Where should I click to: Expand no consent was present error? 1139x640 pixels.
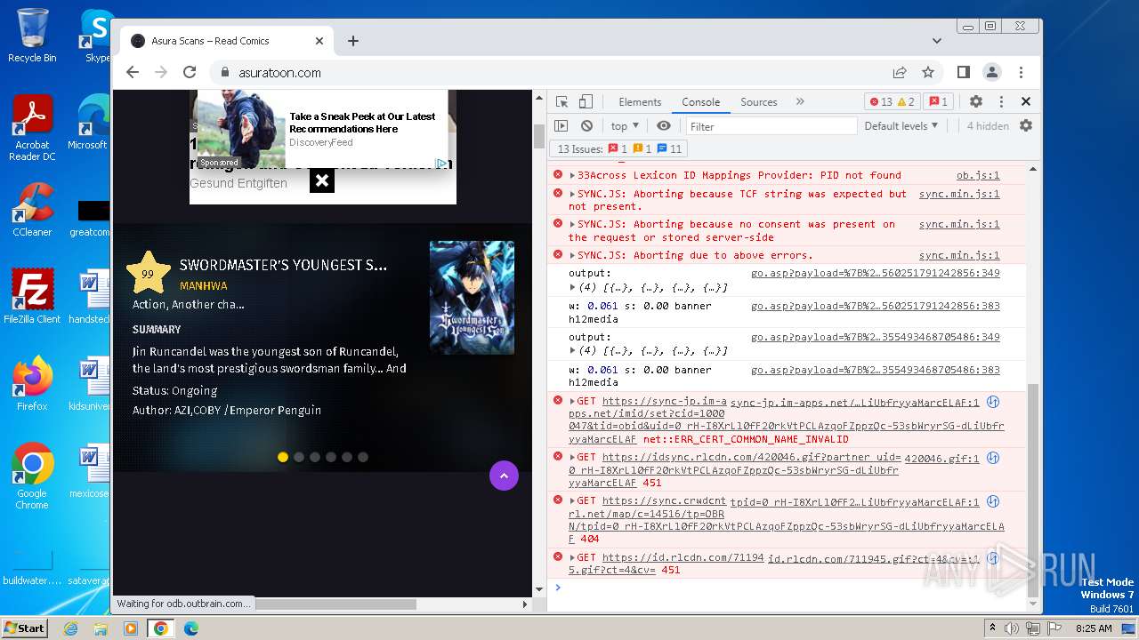point(573,224)
